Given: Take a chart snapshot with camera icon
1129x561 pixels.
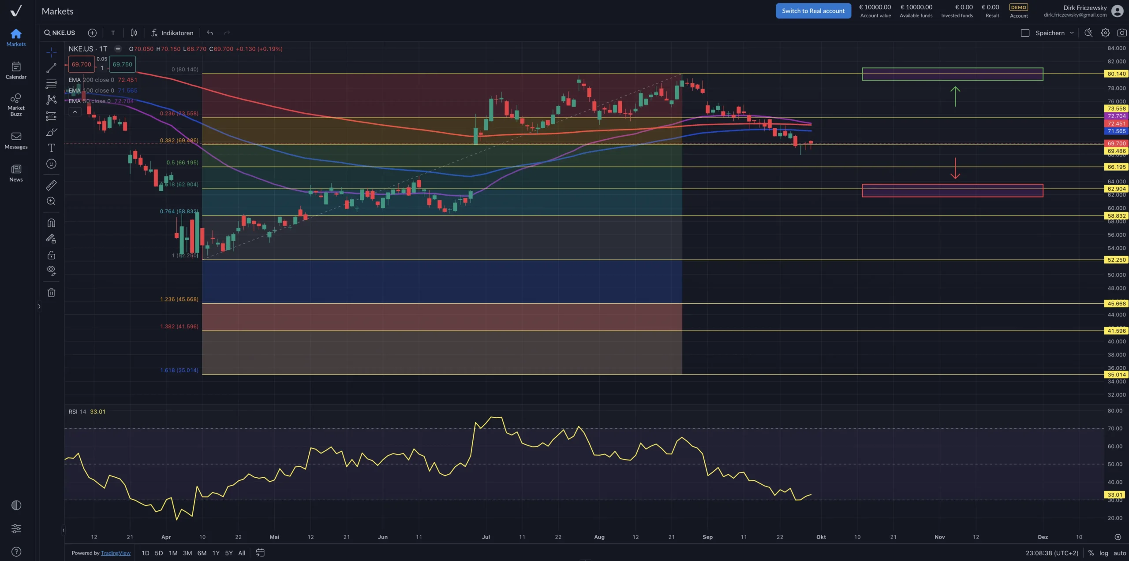Looking at the screenshot, I should tap(1122, 33).
